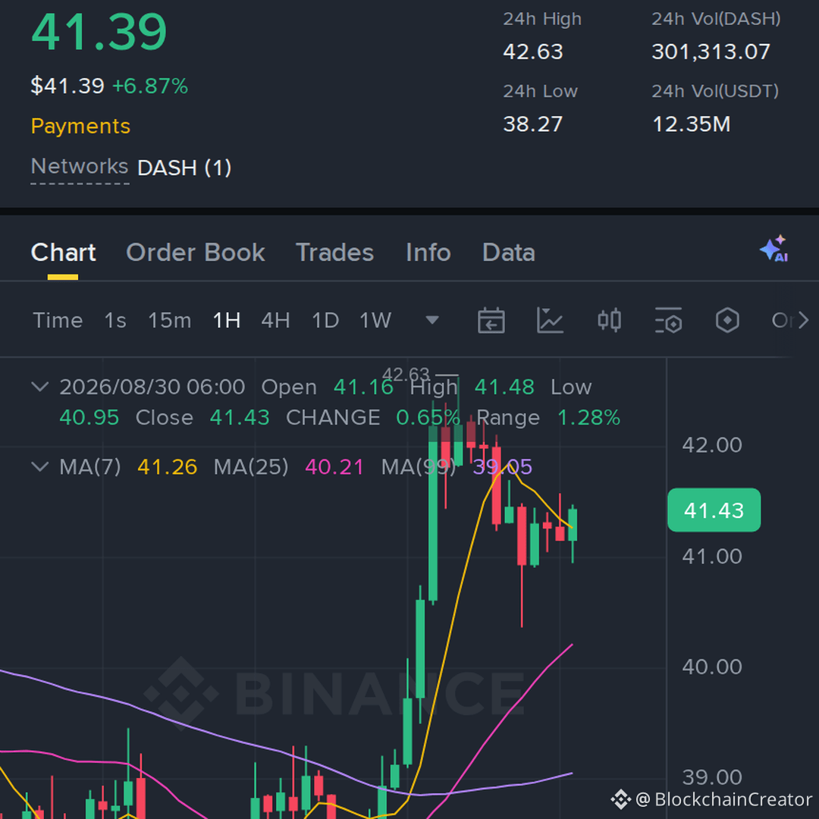
Task: Click the 24h High value 42.63
Action: coord(533,52)
